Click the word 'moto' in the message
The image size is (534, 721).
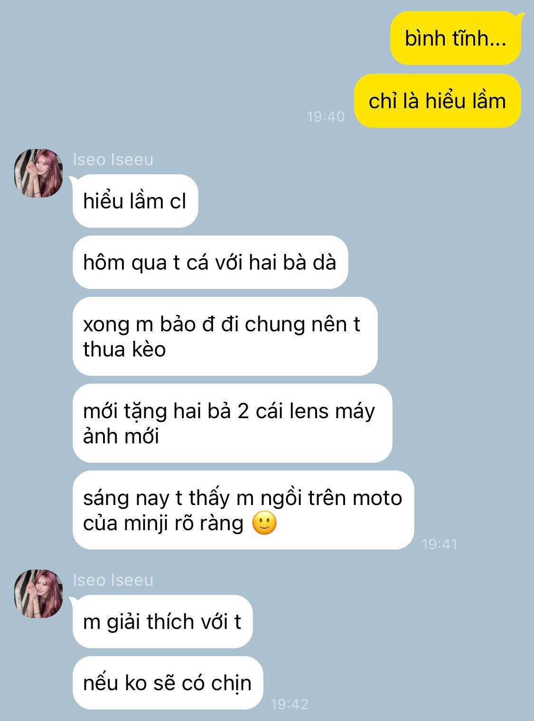[x=377, y=498]
